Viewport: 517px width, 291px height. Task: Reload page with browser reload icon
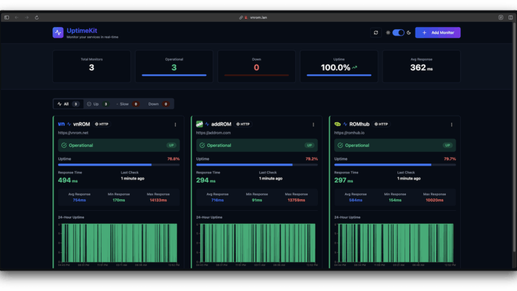tap(37, 17)
